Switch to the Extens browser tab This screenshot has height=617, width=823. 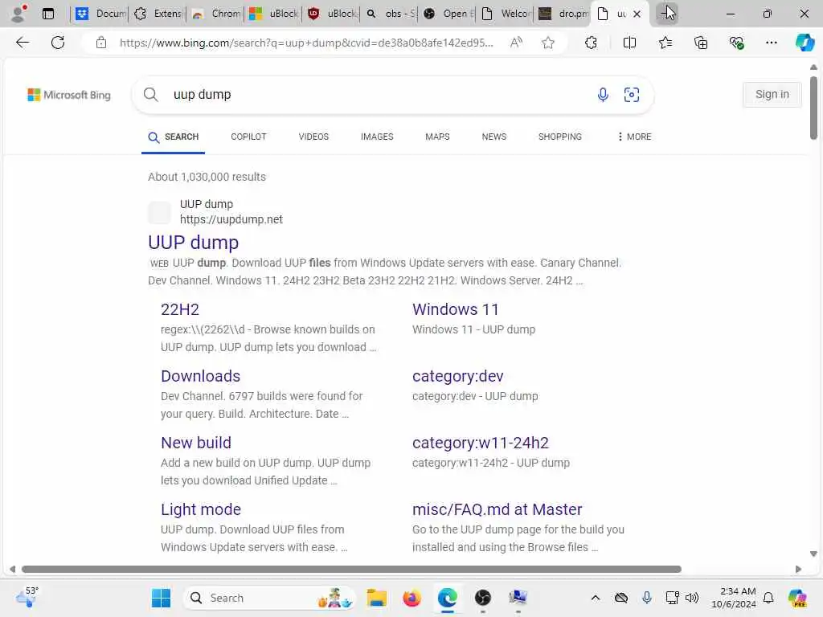coord(158,14)
